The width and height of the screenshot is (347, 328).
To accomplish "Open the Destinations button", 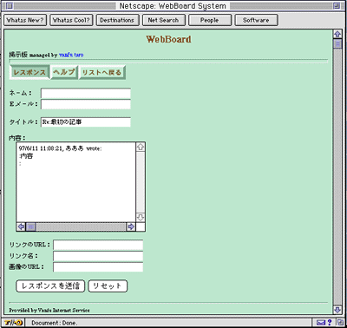I will [x=117, y=20].
